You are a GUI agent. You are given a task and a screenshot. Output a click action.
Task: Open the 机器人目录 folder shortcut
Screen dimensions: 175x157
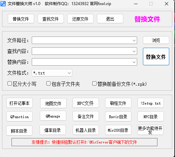pyautogui.click(x=86, y=130)
